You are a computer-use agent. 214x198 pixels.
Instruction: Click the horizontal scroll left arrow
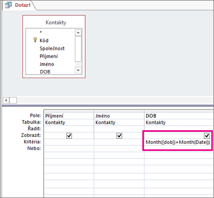[7, 100]
